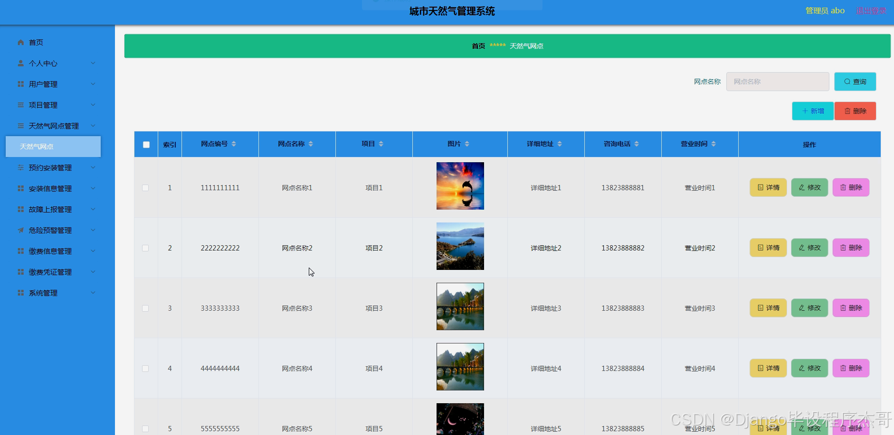This screenshot has width=894, height=435.
Task: Click the grid icon beside 用户管理
Action: [21, 84]
